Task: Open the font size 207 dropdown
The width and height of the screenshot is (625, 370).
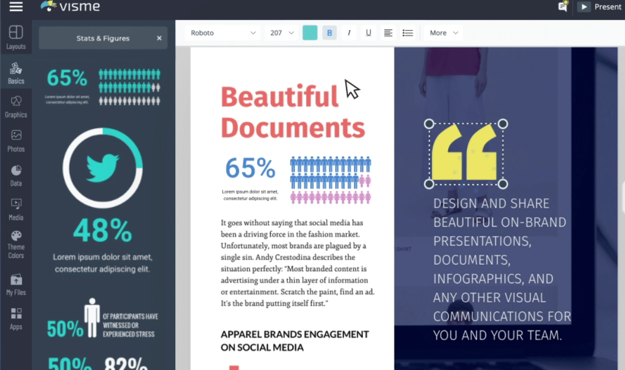Action: pyautogui.click(x=282, y=33)
